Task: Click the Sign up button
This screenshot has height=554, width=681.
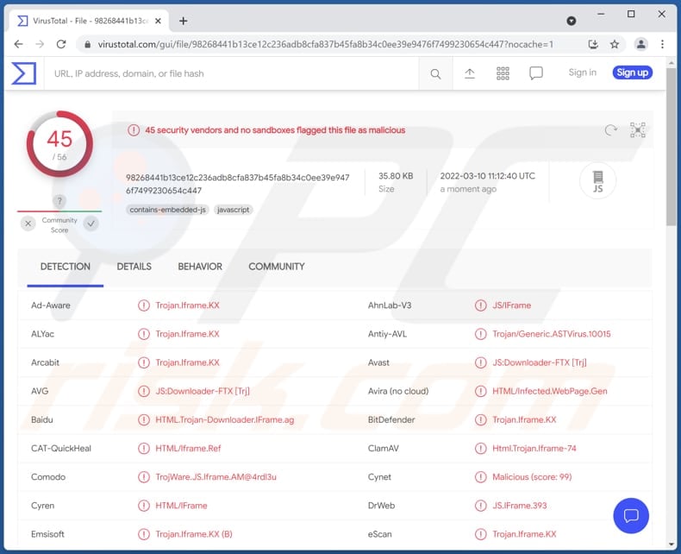Action: (633, 72)
